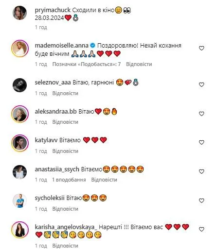This screenshot has height=250, width=216.
Task: Open the pryimachuck username link
Action: tap(53, 10)
